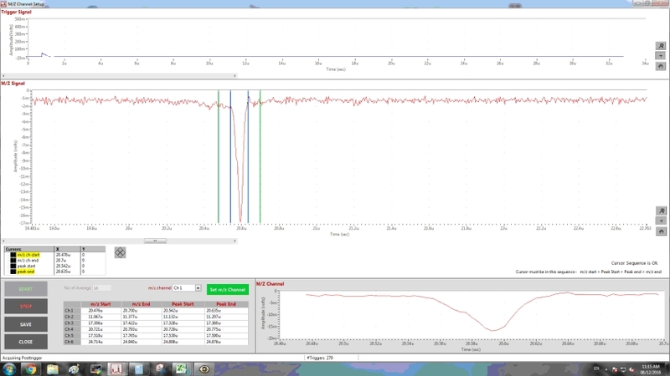Click Ch4 Peak Start cell
670x376 pixels.
coord(183,329)
